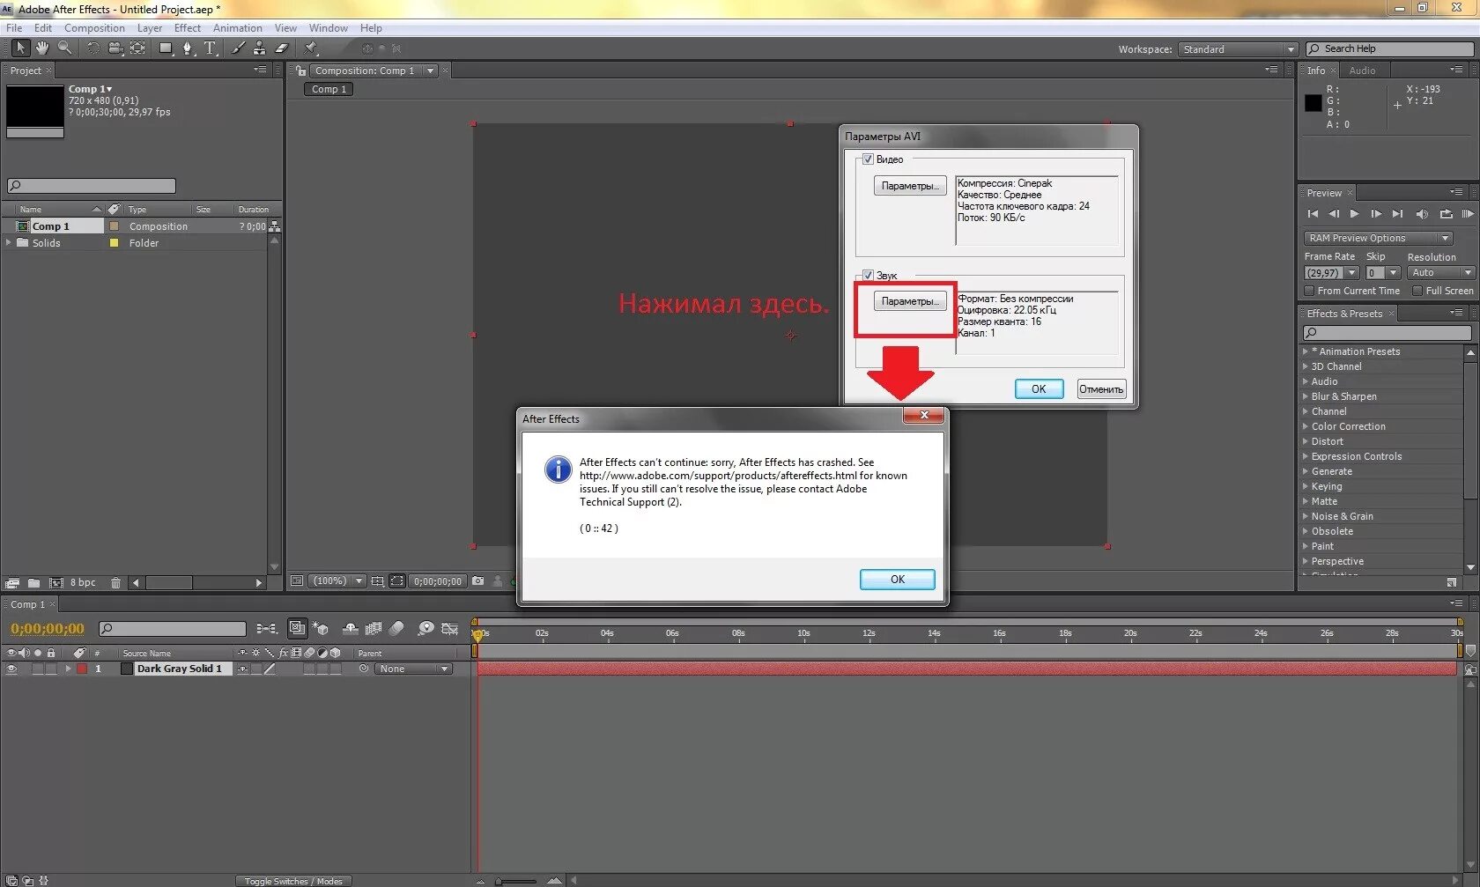This screenshot has height=887, width=1480.
Task: Jump to first frame in Preview panel
Action: coord(1313,214)
